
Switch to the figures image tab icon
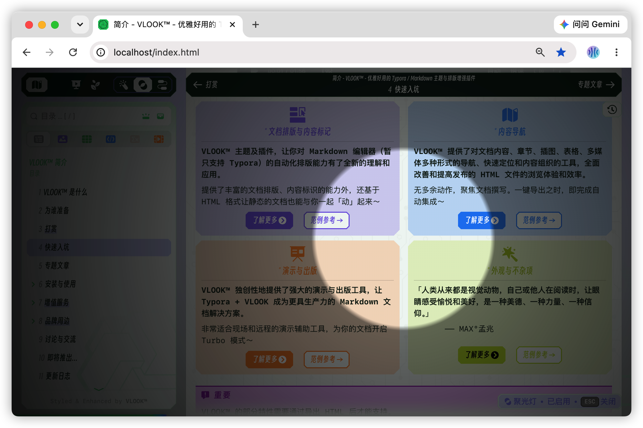click(63, 139)
